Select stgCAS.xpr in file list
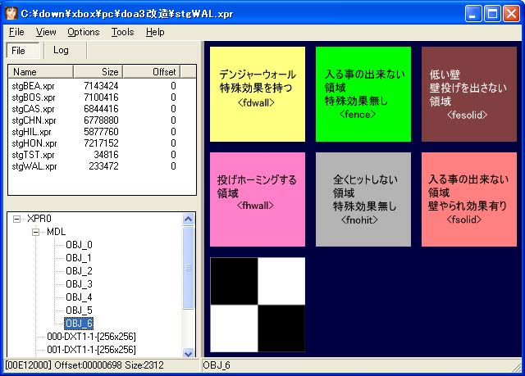Viewport: 525px width, 376px height. click(33, 109)
